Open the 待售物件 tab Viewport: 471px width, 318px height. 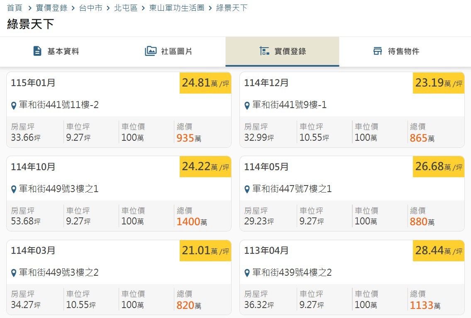point(396,51)
